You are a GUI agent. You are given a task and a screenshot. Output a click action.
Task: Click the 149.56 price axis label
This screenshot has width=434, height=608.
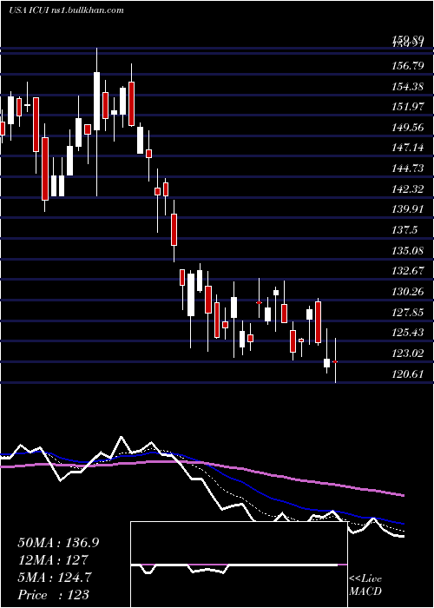406,128
